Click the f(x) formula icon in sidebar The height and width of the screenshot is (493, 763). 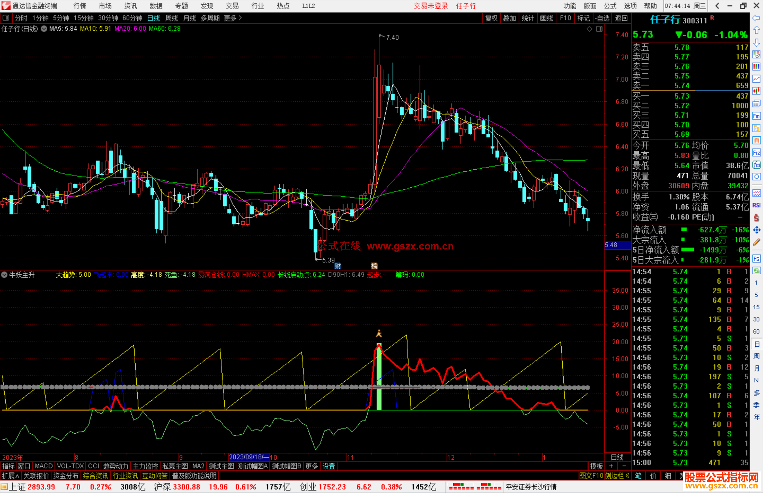tap(756, 165)
